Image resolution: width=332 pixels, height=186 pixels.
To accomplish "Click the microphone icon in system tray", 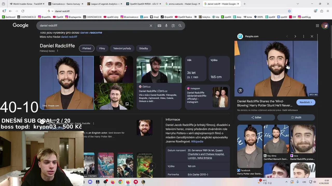I will coord(298,182).
